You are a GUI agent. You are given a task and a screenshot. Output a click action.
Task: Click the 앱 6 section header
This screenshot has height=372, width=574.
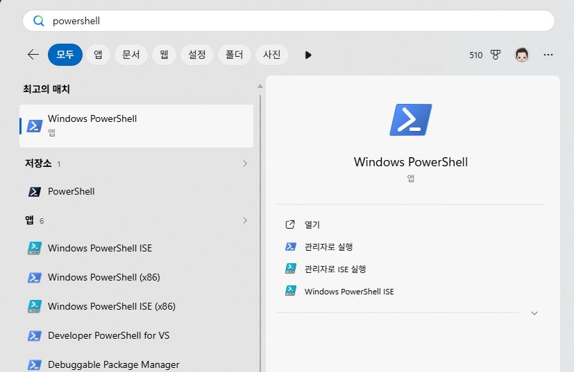[35, 220]
